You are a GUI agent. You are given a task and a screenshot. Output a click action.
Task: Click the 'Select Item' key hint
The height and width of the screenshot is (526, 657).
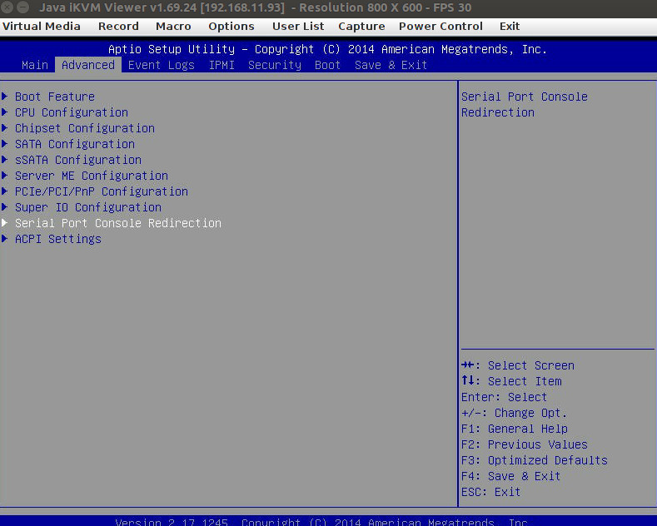pos(511,381)
